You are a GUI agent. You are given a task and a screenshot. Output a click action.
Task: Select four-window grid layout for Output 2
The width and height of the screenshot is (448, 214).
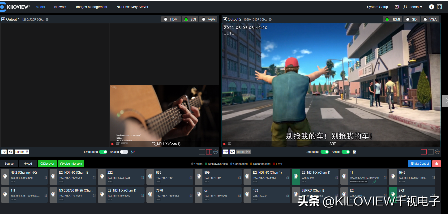[431, 152]
